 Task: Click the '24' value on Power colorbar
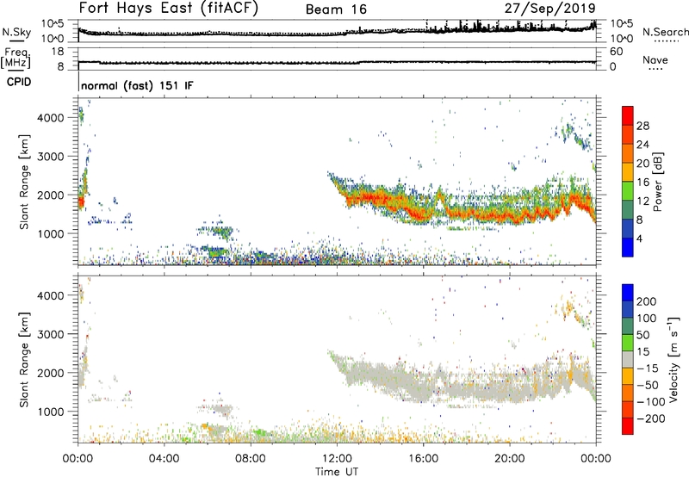point(642,145)
